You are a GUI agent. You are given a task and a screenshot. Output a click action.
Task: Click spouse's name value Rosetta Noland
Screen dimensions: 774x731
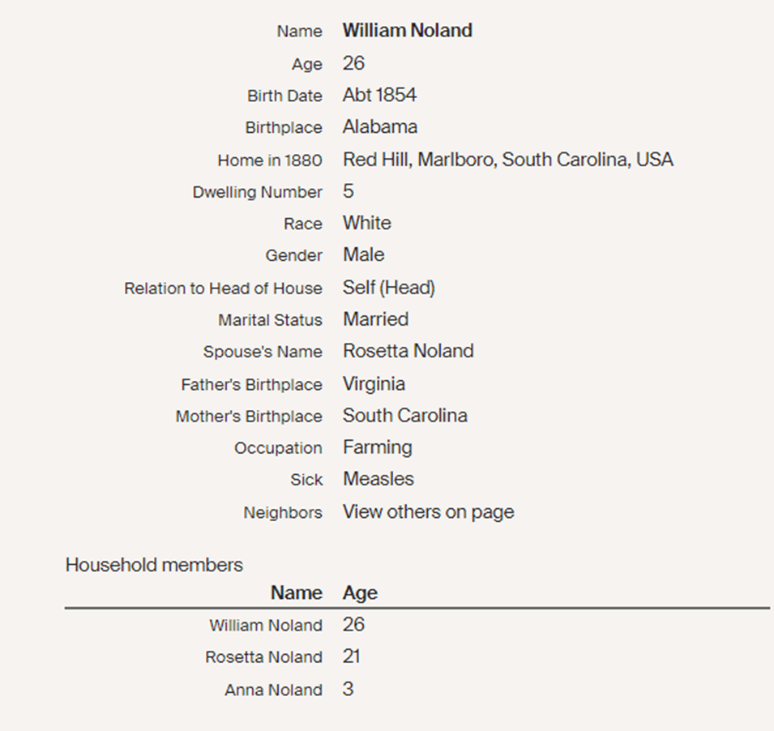tap(408, 351)
